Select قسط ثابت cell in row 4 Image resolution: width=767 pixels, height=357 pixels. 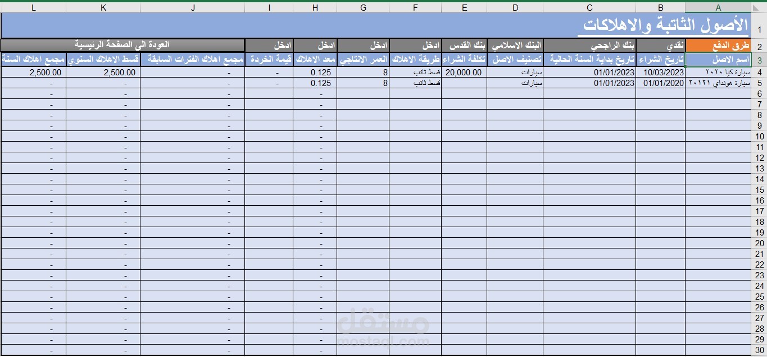point(415,72)
